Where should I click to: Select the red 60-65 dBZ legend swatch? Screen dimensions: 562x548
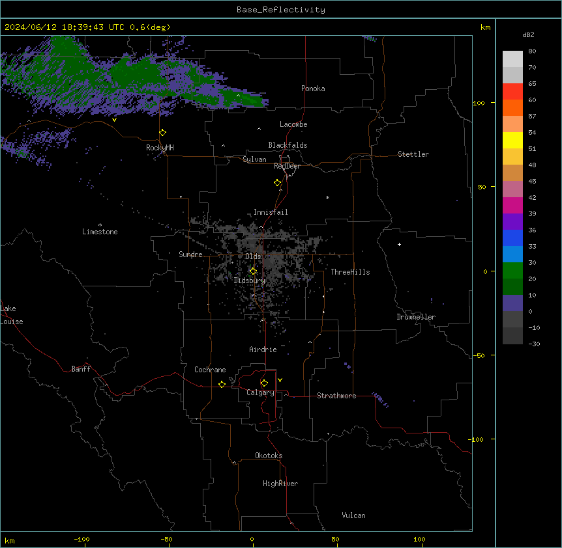[512, 92]
